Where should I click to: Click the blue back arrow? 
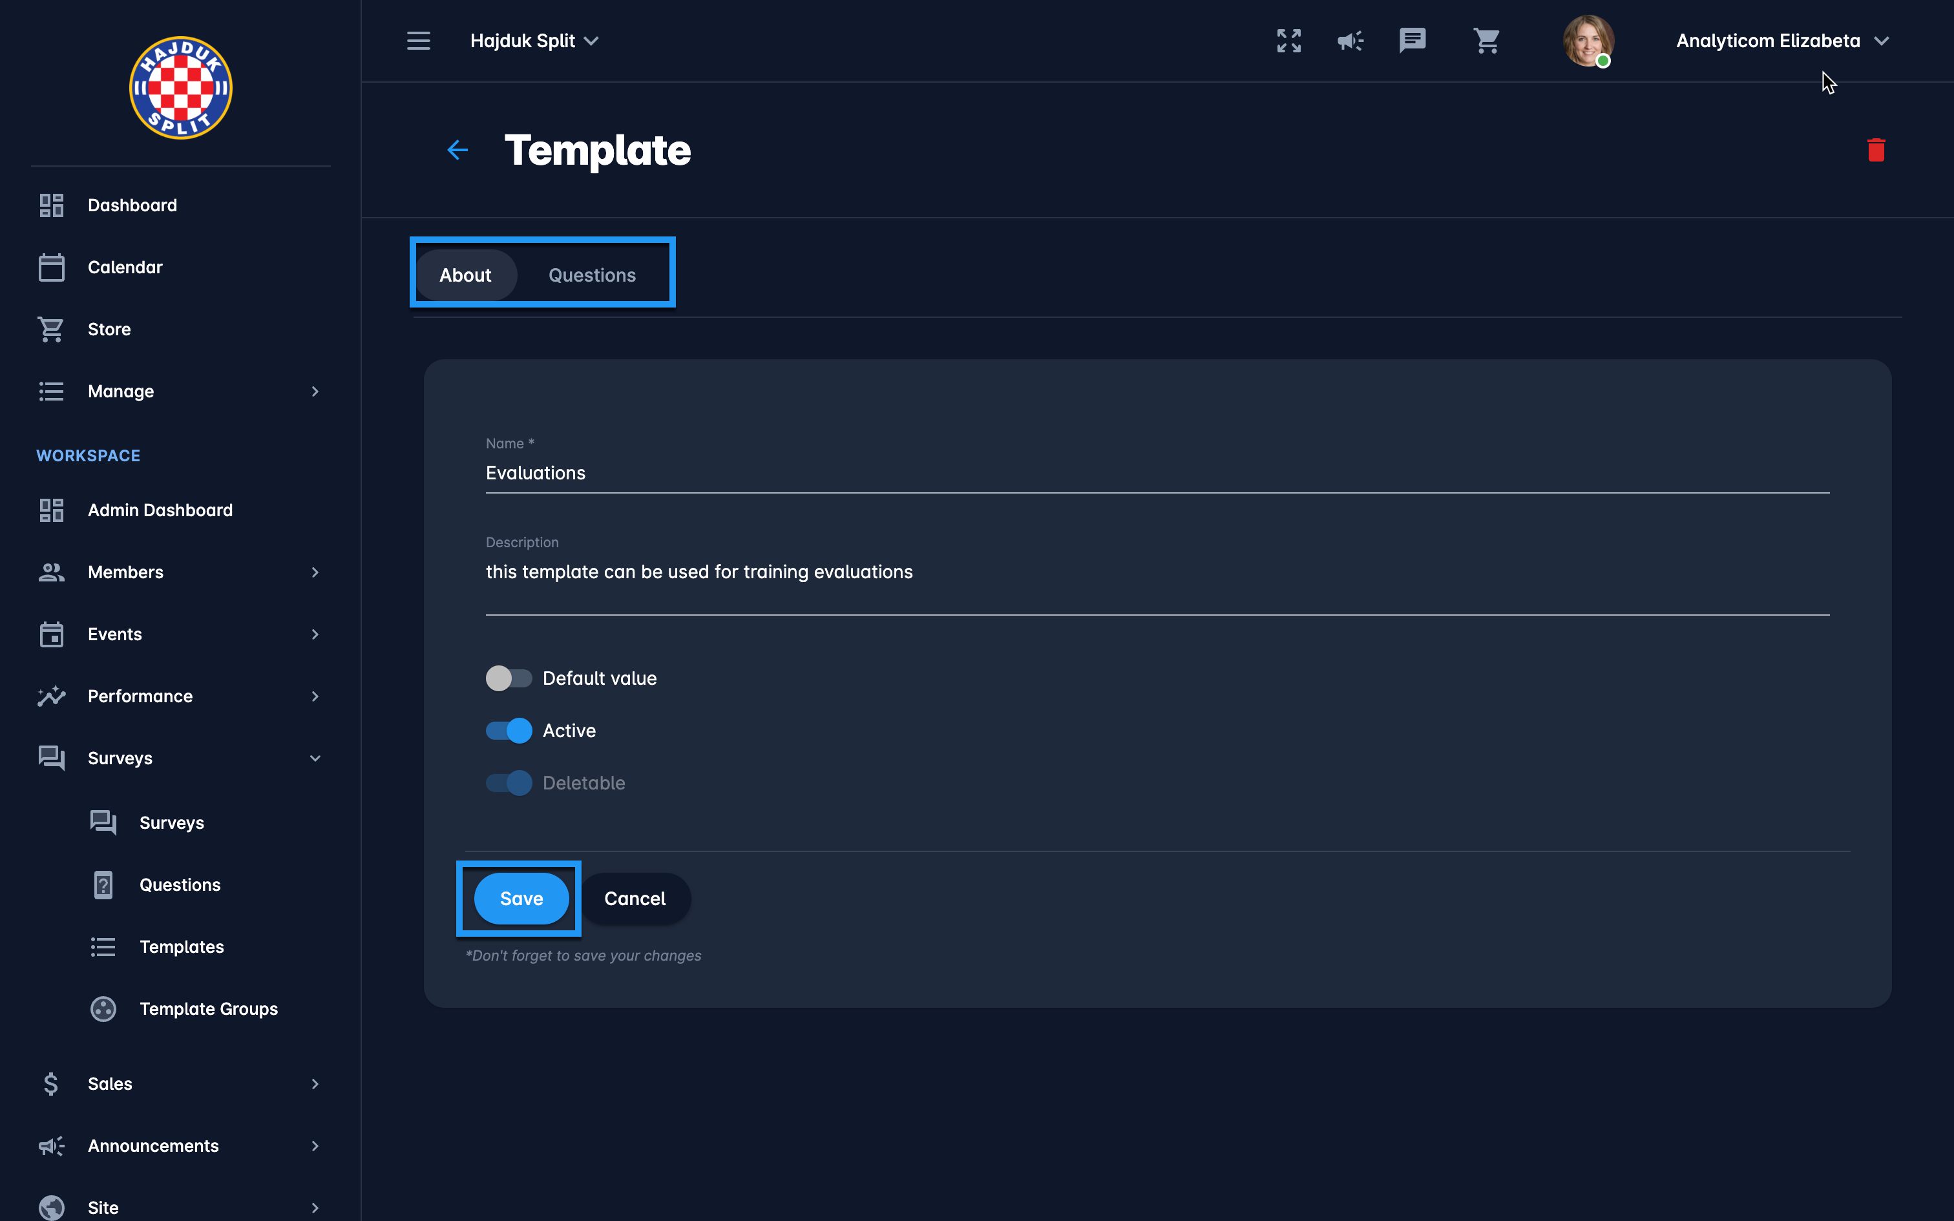pos(458,150)
